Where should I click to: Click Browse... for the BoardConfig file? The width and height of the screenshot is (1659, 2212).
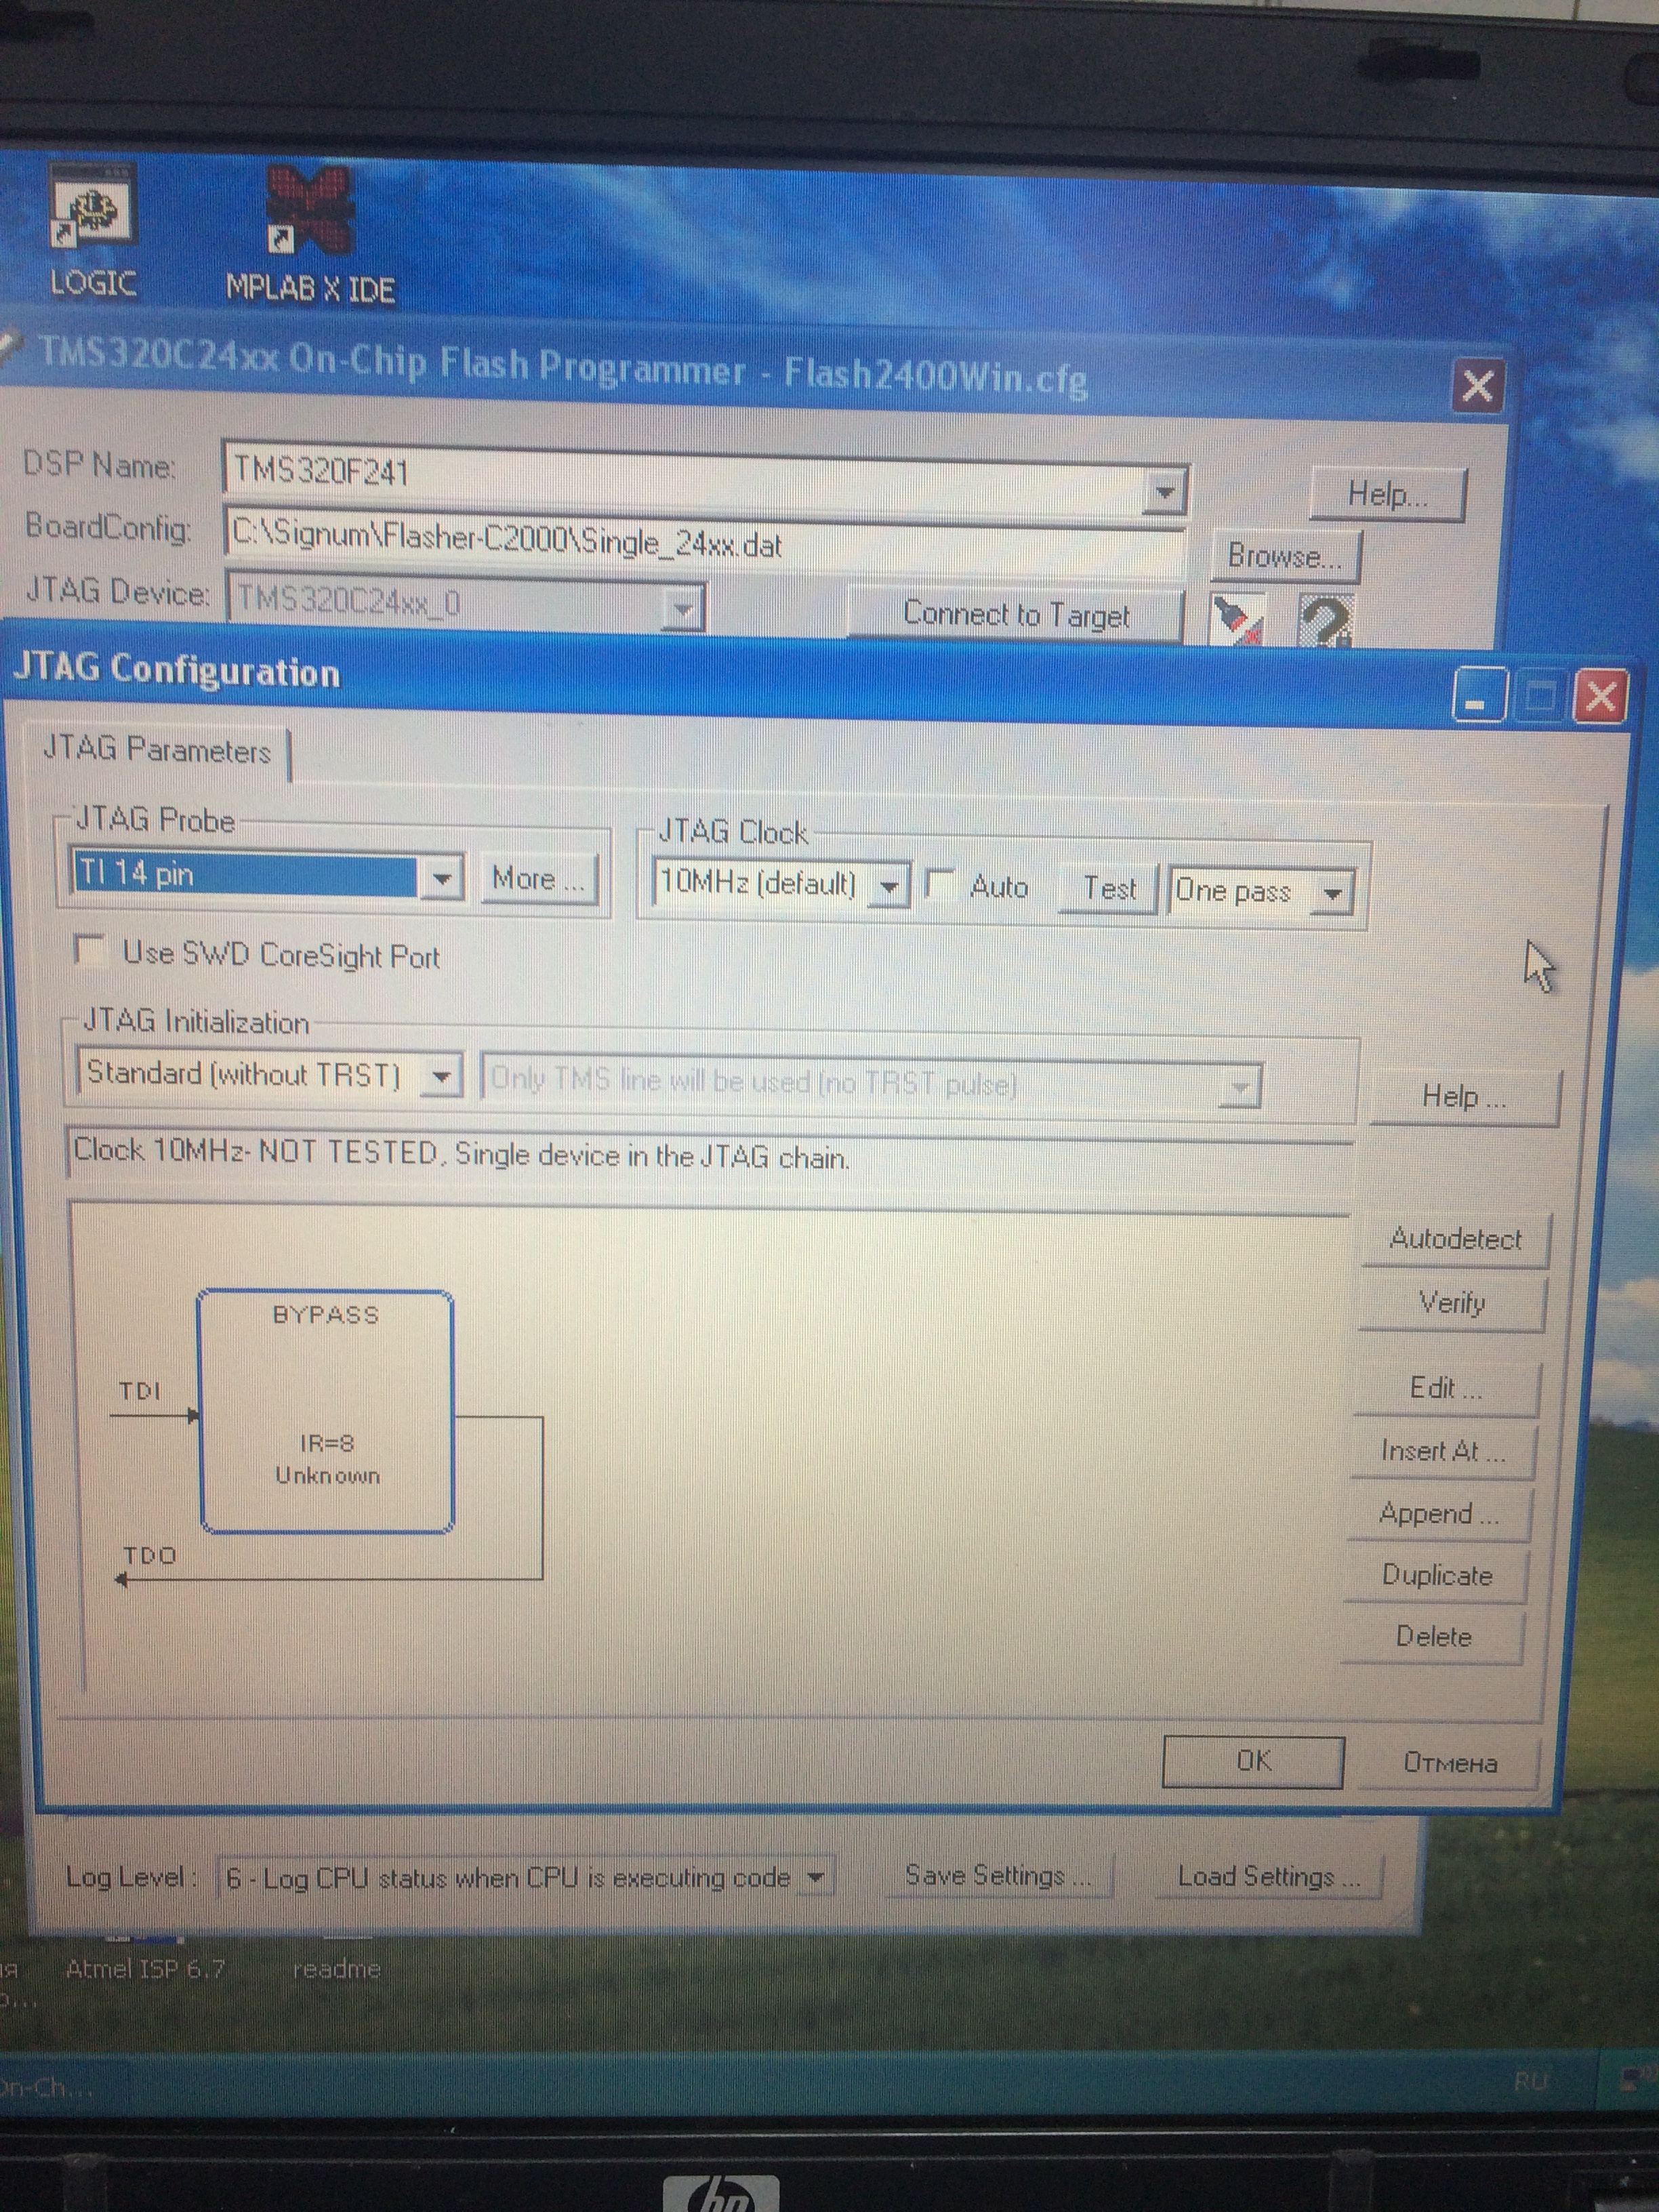tap(1285, 556)
